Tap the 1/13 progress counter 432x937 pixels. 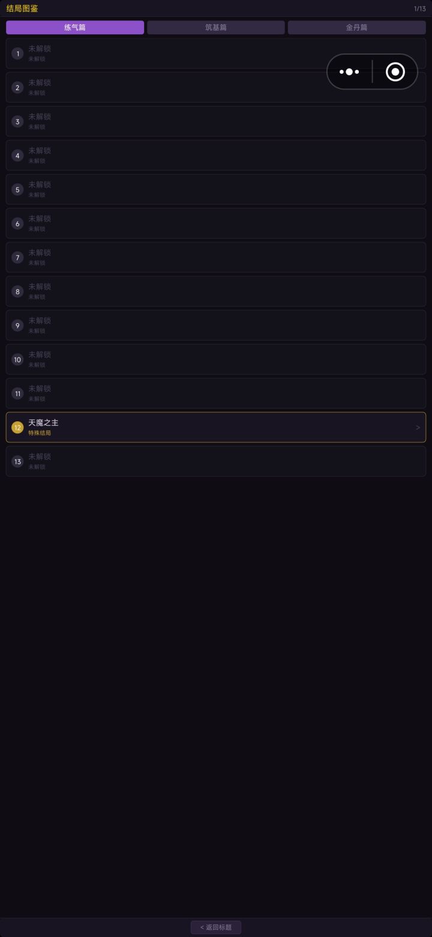pyautogui.click(x=419, y=8)
